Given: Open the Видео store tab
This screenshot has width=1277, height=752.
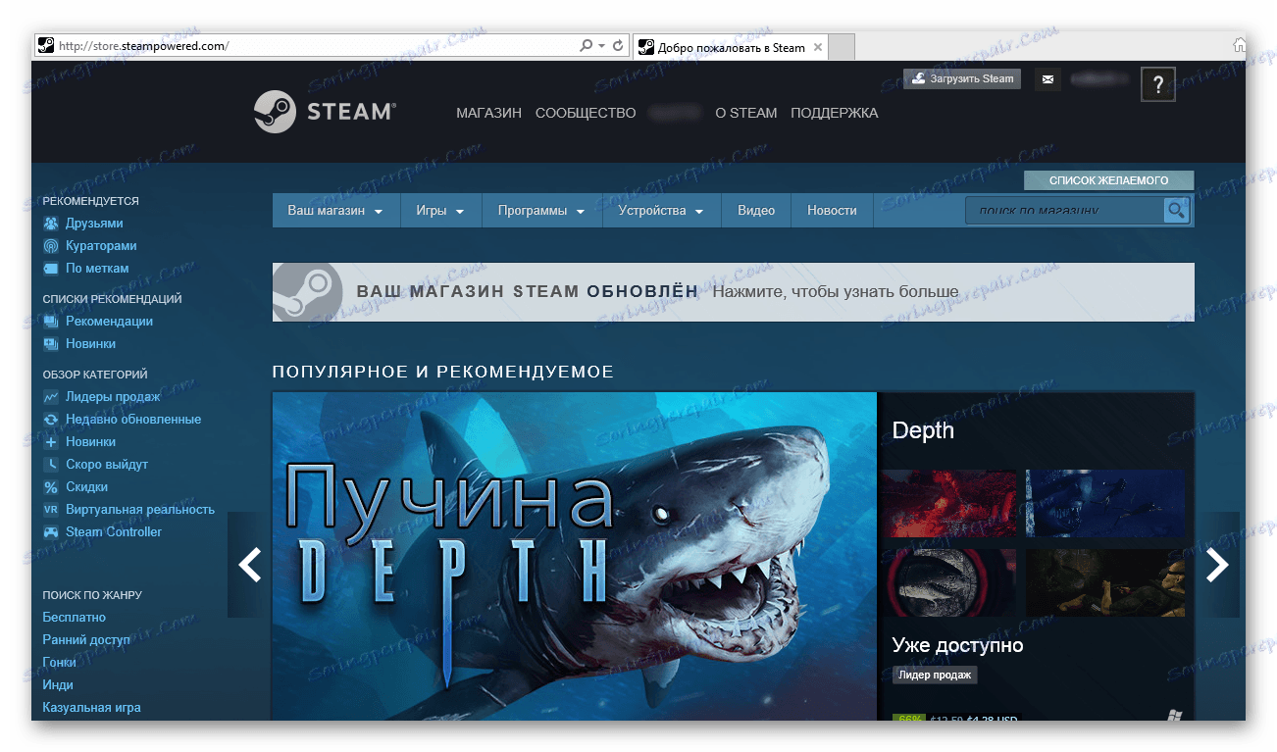Looking at the screenshot, I should 756,211.
